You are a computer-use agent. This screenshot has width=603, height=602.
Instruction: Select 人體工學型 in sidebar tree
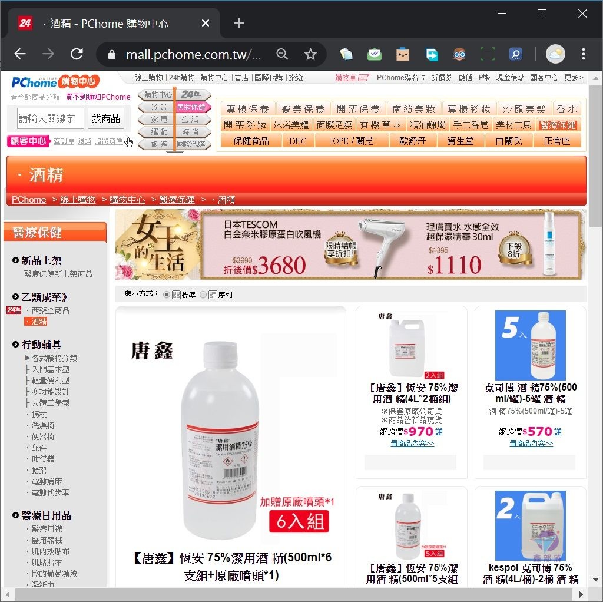48,403
